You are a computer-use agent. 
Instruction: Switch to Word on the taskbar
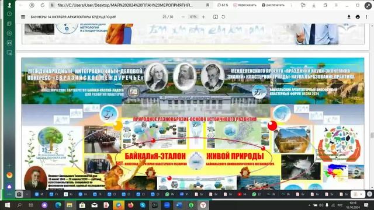coord(179,205)
